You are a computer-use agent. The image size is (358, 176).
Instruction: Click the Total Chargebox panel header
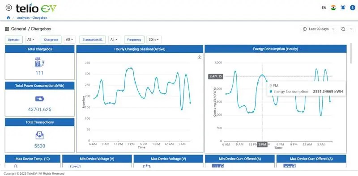point(39,49)
